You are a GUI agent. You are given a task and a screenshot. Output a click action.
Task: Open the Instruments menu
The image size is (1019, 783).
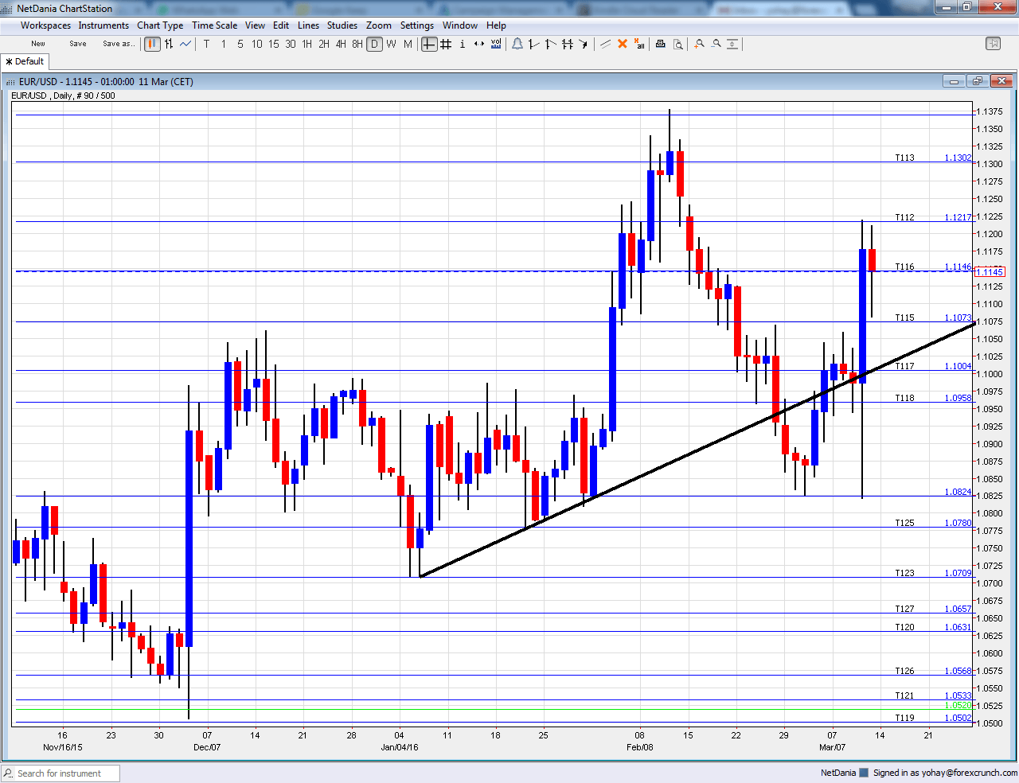[103, 25]
